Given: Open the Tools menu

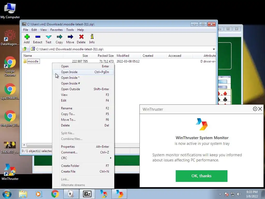Looking at the screenshot, I should pyautogui.click(x=70, y=30).
